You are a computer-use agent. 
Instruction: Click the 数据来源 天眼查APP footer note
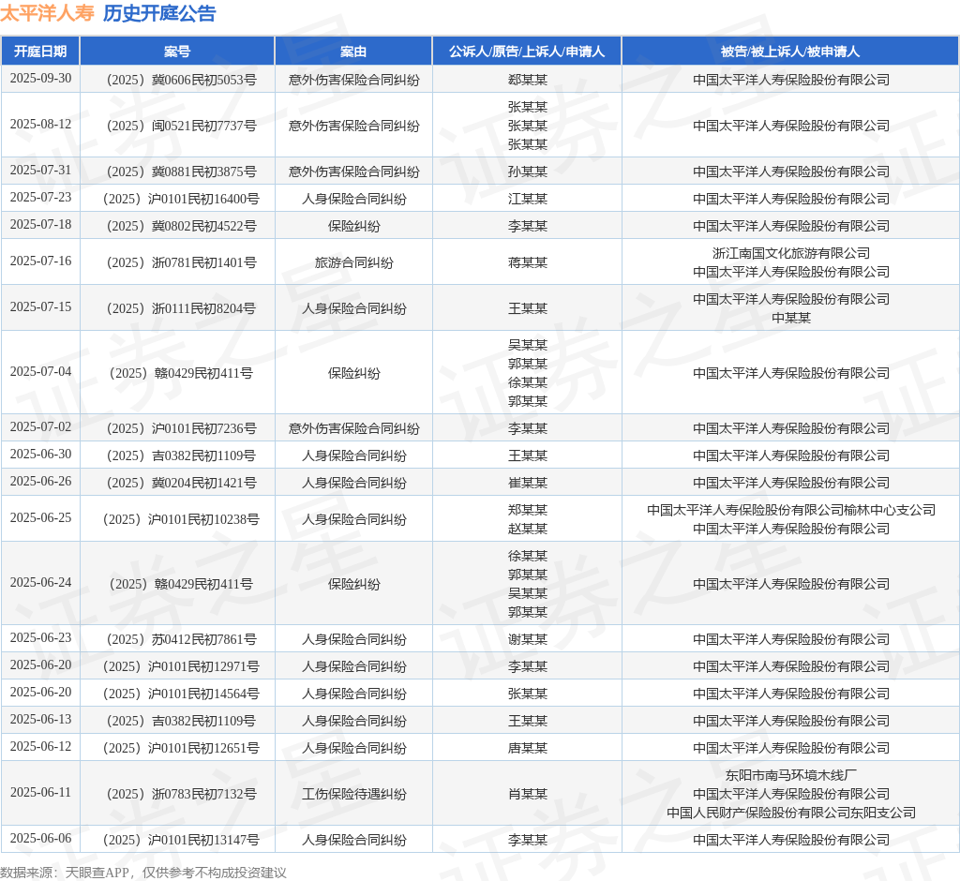[143, 873]
